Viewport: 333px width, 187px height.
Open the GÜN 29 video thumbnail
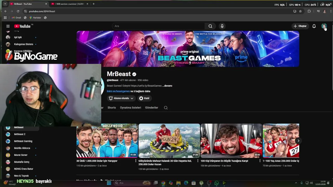click(x=169, y=141)
